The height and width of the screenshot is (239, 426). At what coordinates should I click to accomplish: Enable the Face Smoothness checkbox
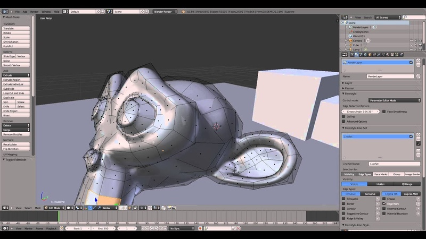pyautogui.click(x=384, y=112)
